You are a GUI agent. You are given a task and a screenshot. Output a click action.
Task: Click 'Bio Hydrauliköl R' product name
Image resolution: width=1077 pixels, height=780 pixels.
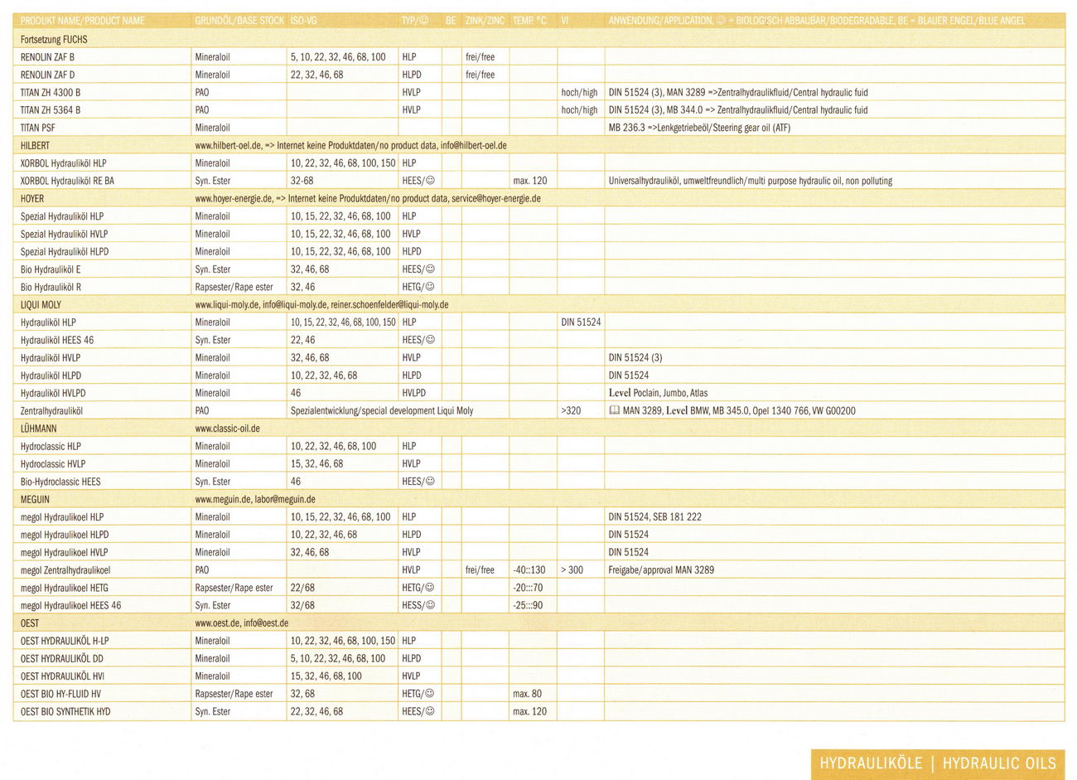[x=51, y=287]
